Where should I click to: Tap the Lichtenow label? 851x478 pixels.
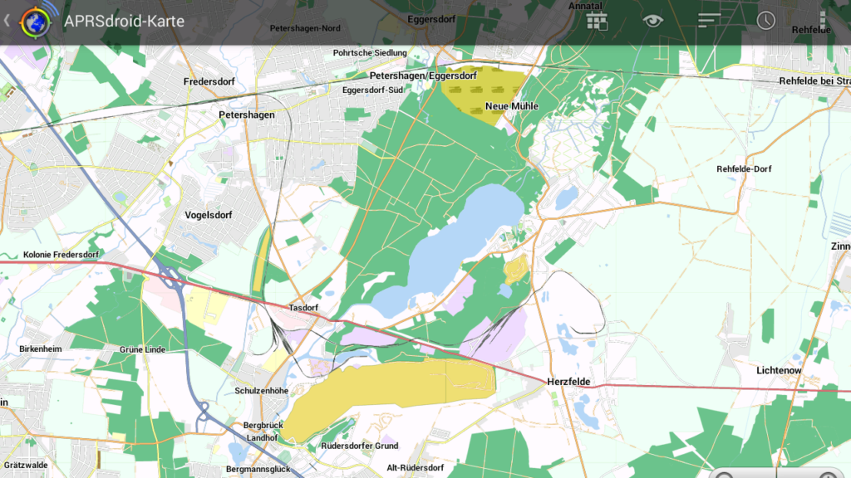tap(779, 371)
